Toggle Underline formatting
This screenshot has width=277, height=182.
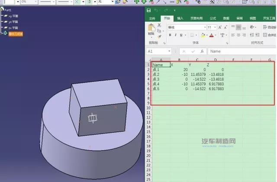(x=181, y=35)
